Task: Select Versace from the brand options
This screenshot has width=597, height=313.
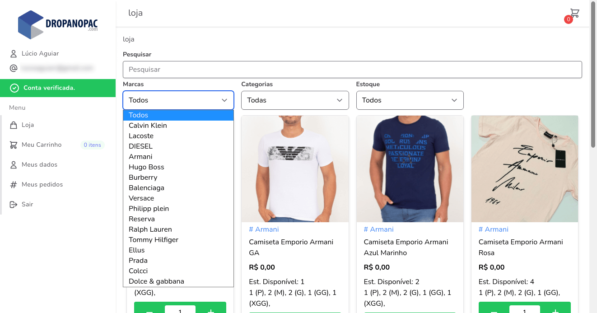Action: coord(178,198)
